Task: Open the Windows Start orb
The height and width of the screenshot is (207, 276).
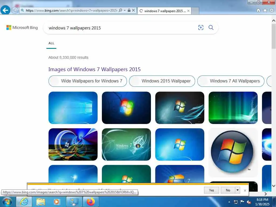Action: (x=7, y=202)
